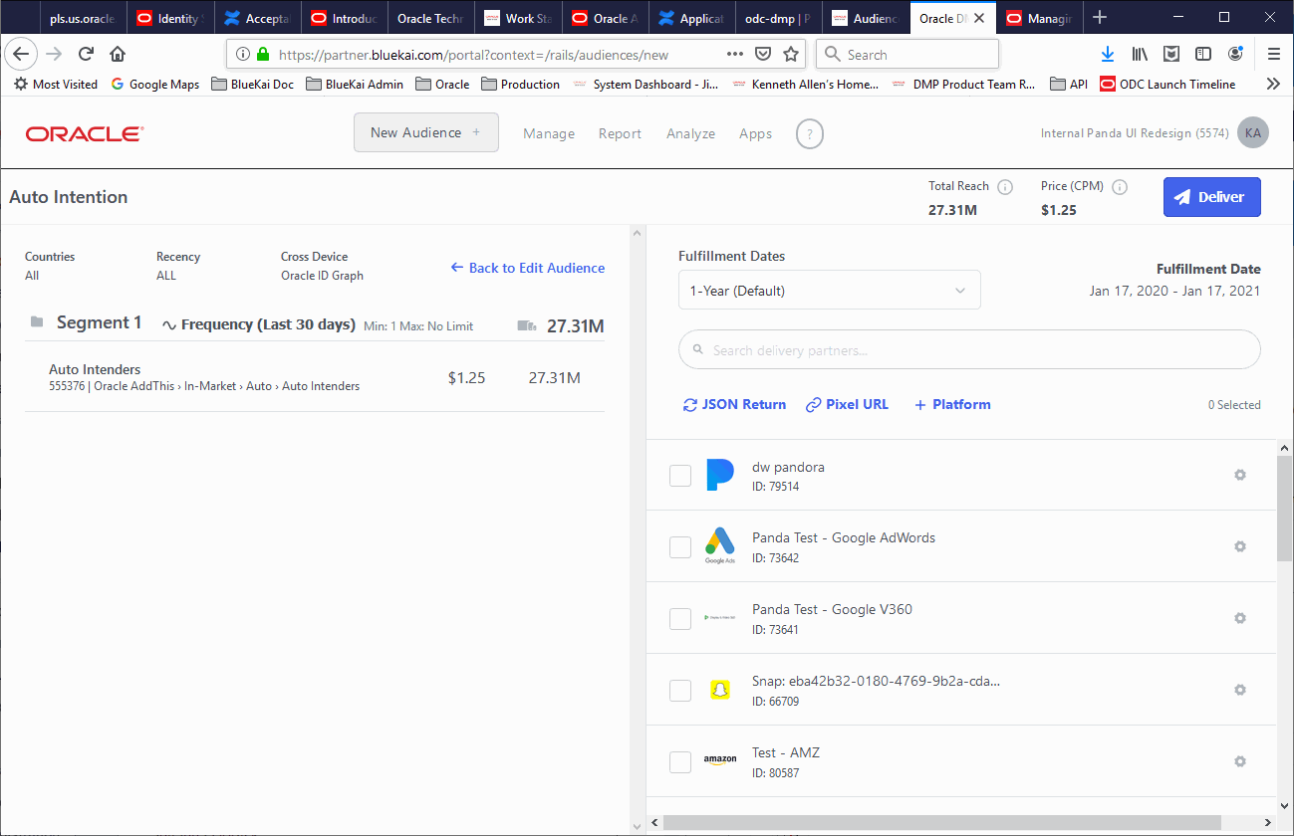Click the browser Search box
The image size is (1294, 836).
click(x=907, y=54)
